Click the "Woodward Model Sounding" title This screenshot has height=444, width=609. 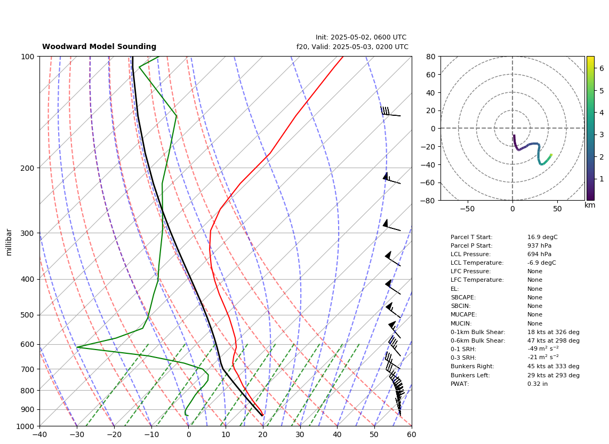click(99, 46)
